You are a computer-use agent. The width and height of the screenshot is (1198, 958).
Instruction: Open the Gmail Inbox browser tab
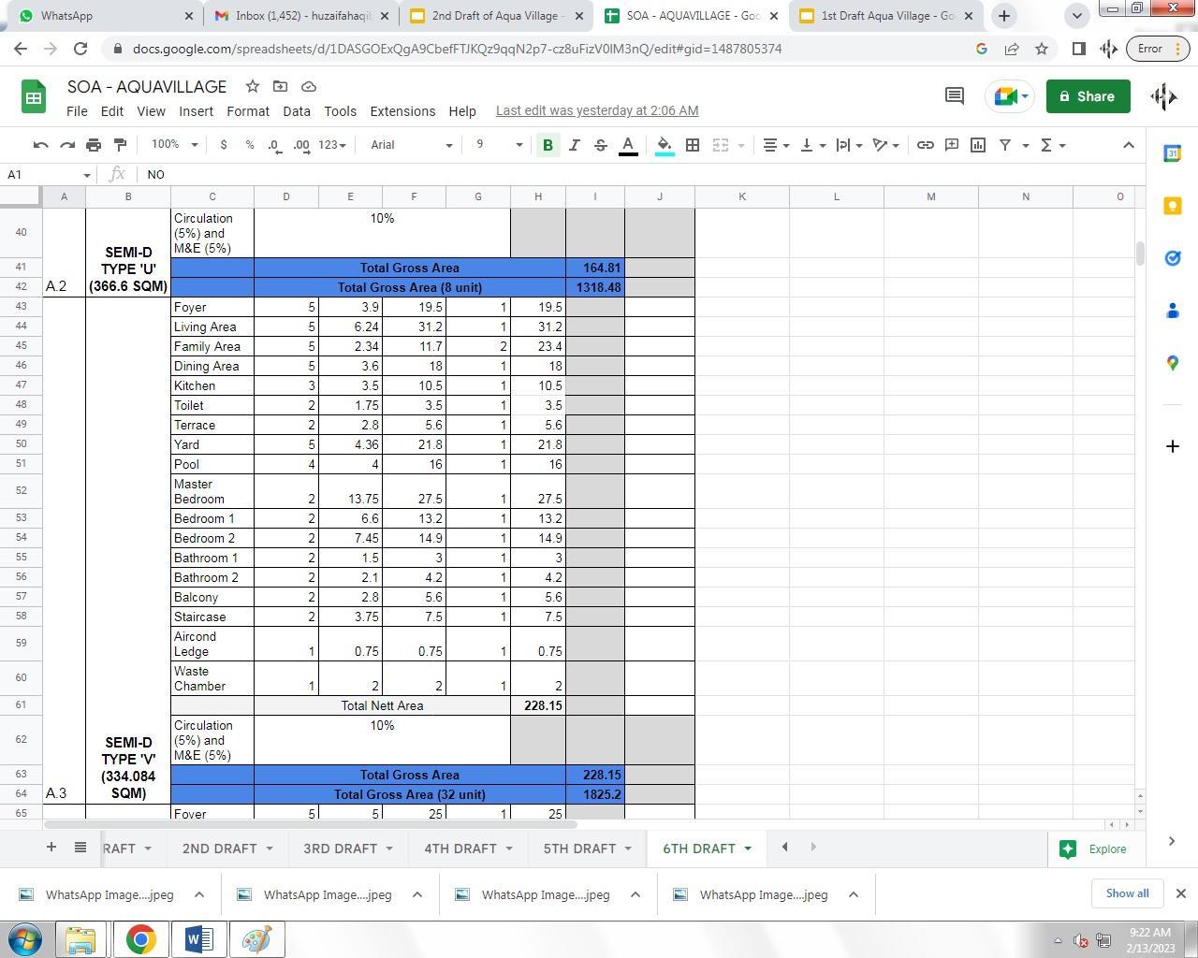[300, 16]
